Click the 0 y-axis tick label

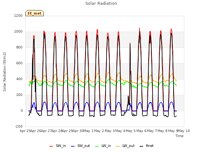pos(22,111)
